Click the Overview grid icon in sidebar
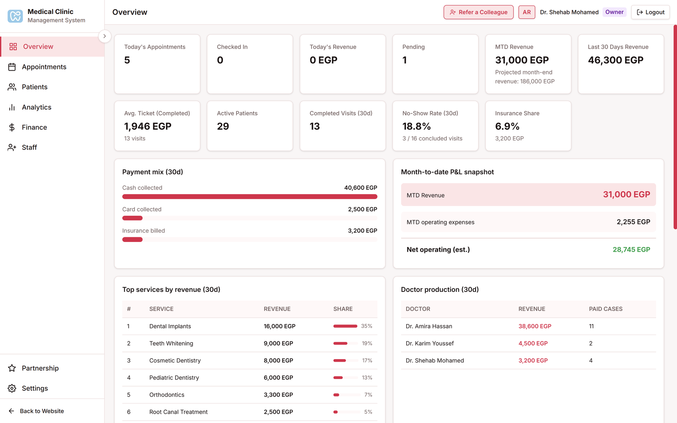 (13, 47)
